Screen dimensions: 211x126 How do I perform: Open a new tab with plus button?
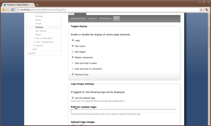tap(37, 5)
